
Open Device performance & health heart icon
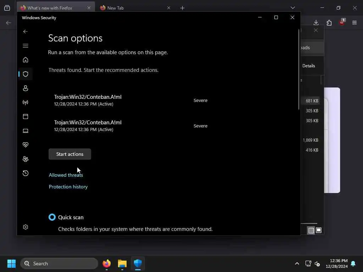point(26,145)
